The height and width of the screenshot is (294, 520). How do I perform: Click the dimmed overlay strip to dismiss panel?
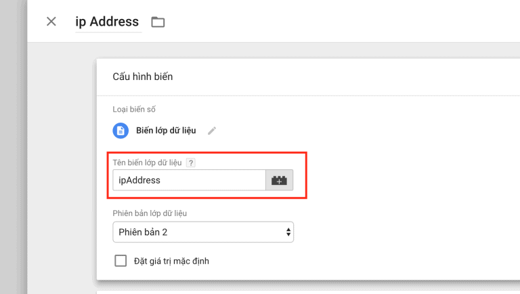point(14,147)
